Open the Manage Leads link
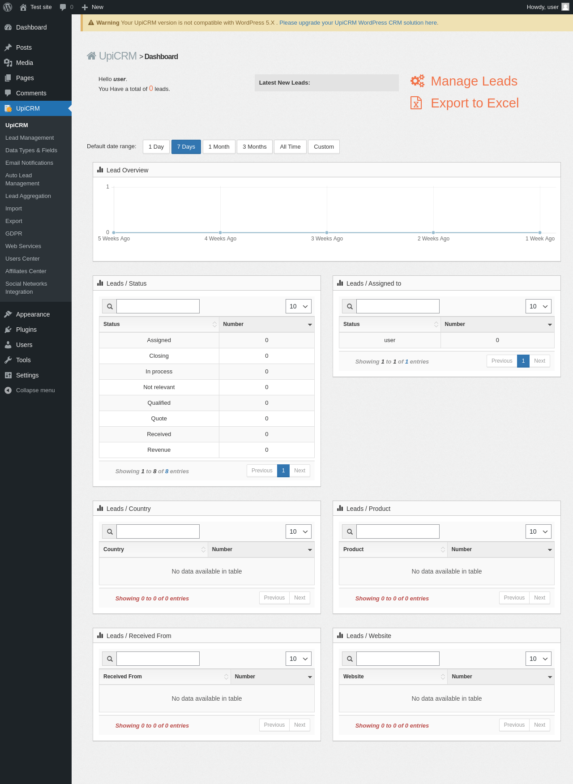Image resolution: width=573 pixels, height=784 pixels. (x=474, y=81)
